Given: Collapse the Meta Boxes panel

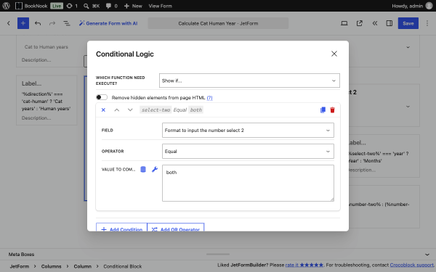Looking at the screenshot, I should [x=427, y=255].
